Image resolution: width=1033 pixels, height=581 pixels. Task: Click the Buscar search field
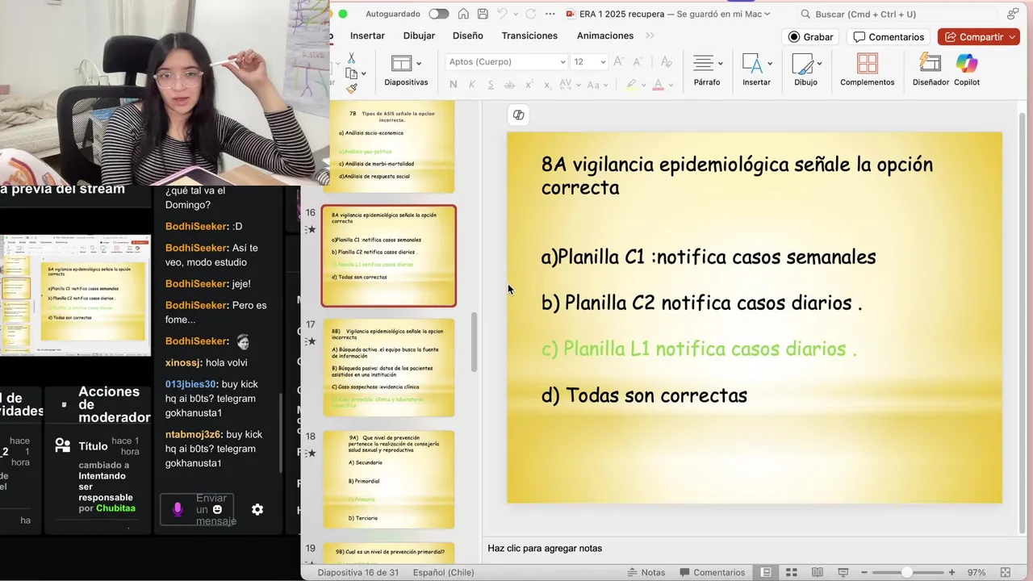[896, 14]
